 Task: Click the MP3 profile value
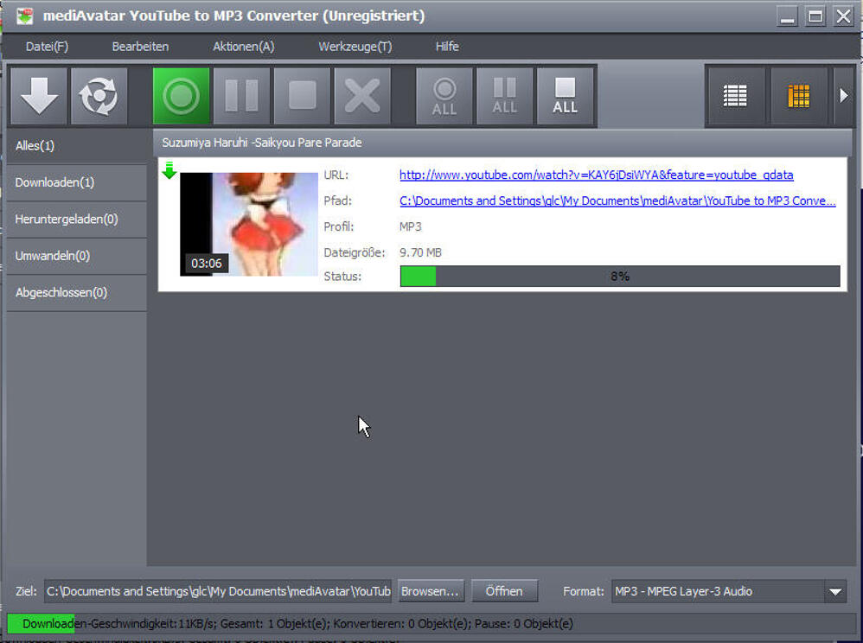point(411,226)
